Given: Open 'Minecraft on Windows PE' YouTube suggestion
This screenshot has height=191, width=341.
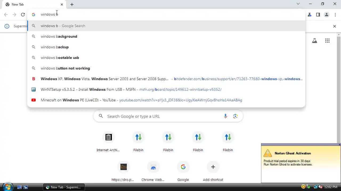Looking at the screenshot, I should pos(166,100).
